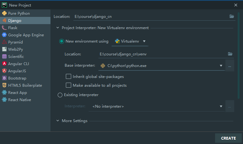Choose Flask project type
Viewport: 243px width, 144px height.
coord(25,28)
